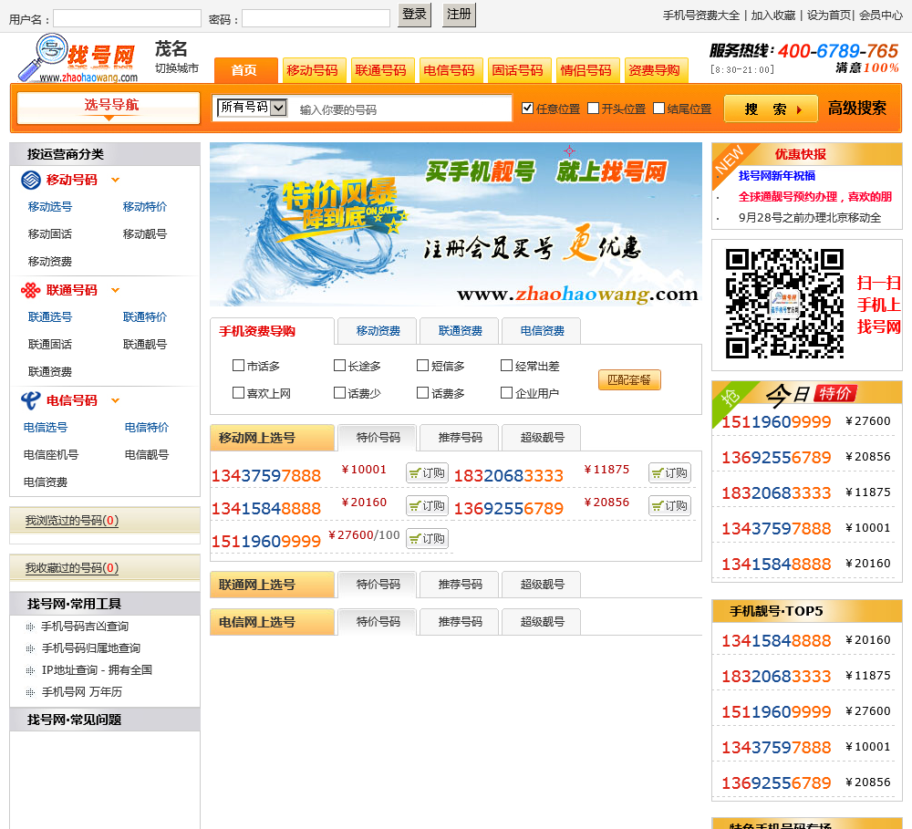Image resolution: width=912 pixels, height=829 pixels.
Task: Click bullet icon beside 手机号码归属地查询
Action: coord(30,648)
